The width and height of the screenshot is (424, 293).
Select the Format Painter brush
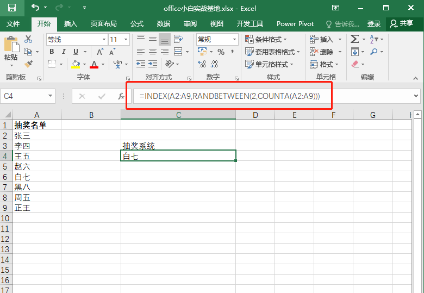(28, 64)
